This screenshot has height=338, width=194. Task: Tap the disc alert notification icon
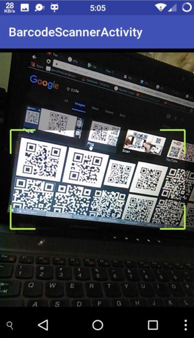click(39, 8)
